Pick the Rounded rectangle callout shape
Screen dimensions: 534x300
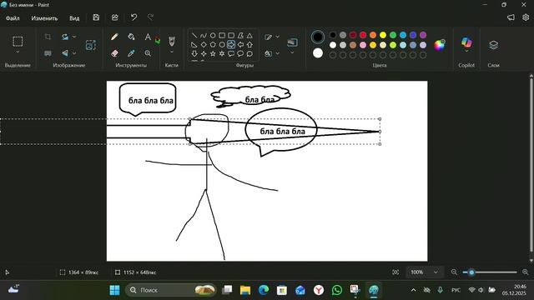(x=231, y=53)
